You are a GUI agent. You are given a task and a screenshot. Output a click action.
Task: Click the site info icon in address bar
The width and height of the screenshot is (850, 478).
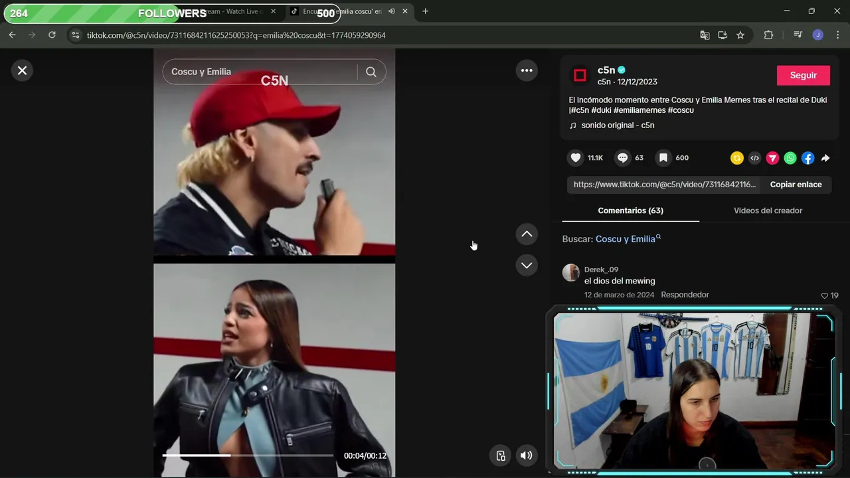point(75,35)
